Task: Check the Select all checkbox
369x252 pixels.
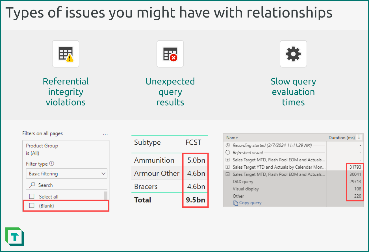Action: point(31,196)
